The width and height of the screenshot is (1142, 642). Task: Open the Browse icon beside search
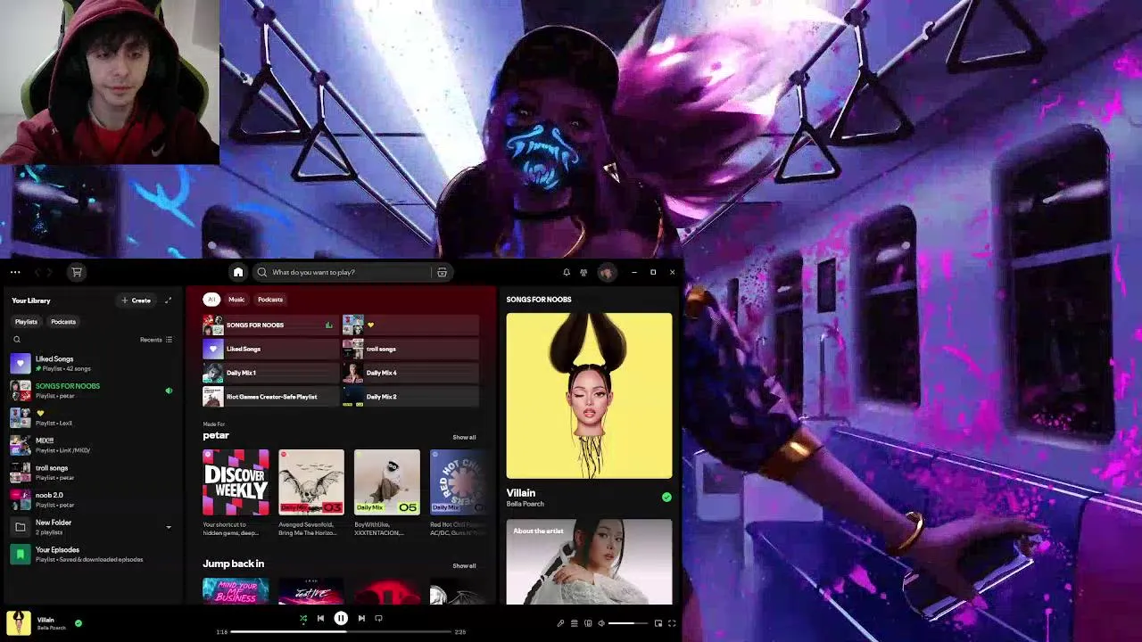click(x=442, y=272)
